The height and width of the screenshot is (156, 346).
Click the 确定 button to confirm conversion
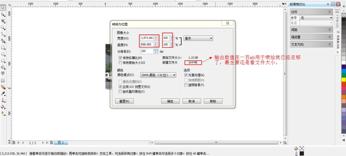click(x=170, y=101)
